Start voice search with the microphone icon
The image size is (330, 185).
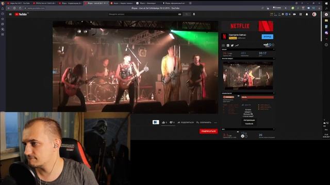coord(194,14)
